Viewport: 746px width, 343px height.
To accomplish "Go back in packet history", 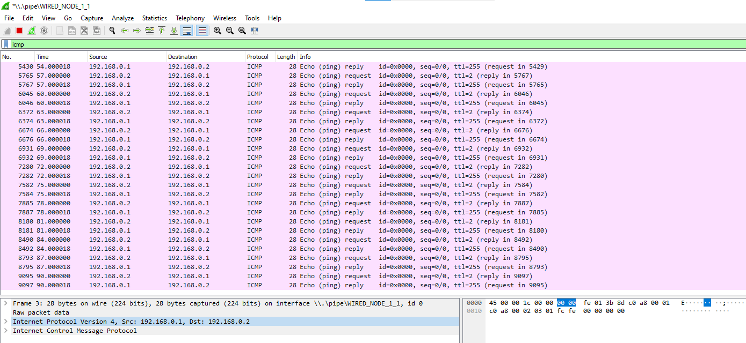I will (x=125, y=31).
